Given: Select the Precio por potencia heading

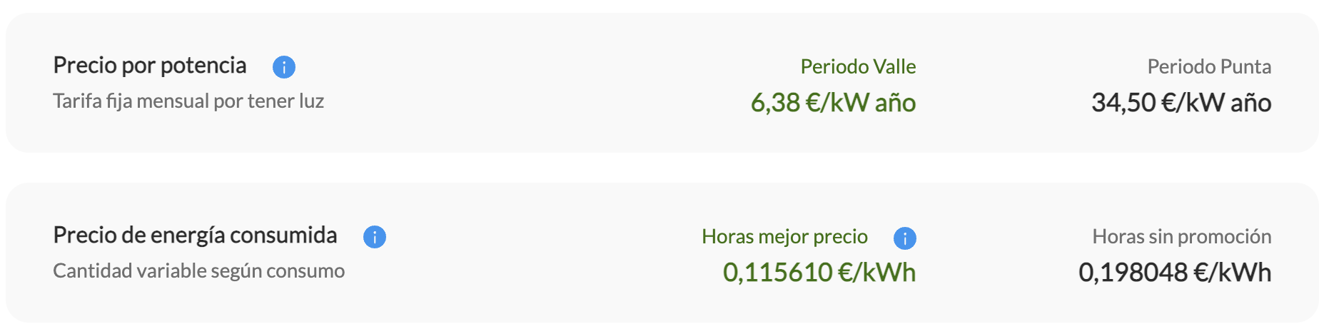Looking at the screenshot, I should (x=150, y=66).
